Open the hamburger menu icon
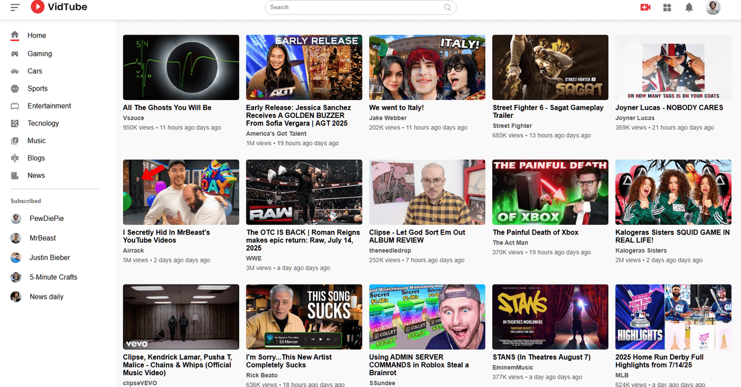Viewport: 741px width, 387px height. [x=15, y=7]
